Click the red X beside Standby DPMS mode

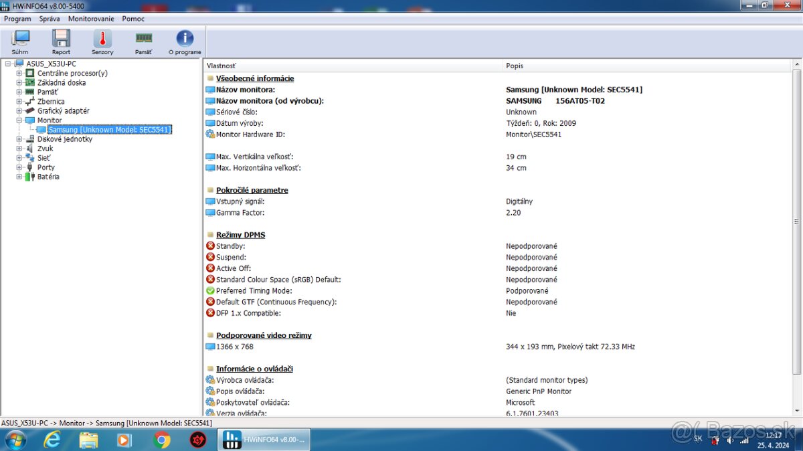pyautogui.click(x=209, y=246)
